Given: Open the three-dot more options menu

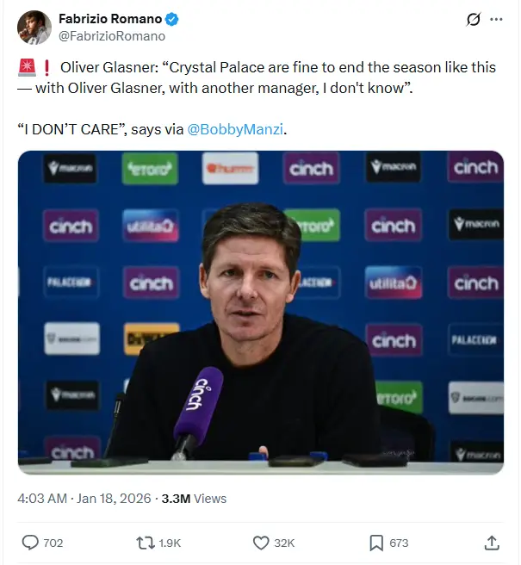Looking at the screenshot, I should click(x=496, y=20).
